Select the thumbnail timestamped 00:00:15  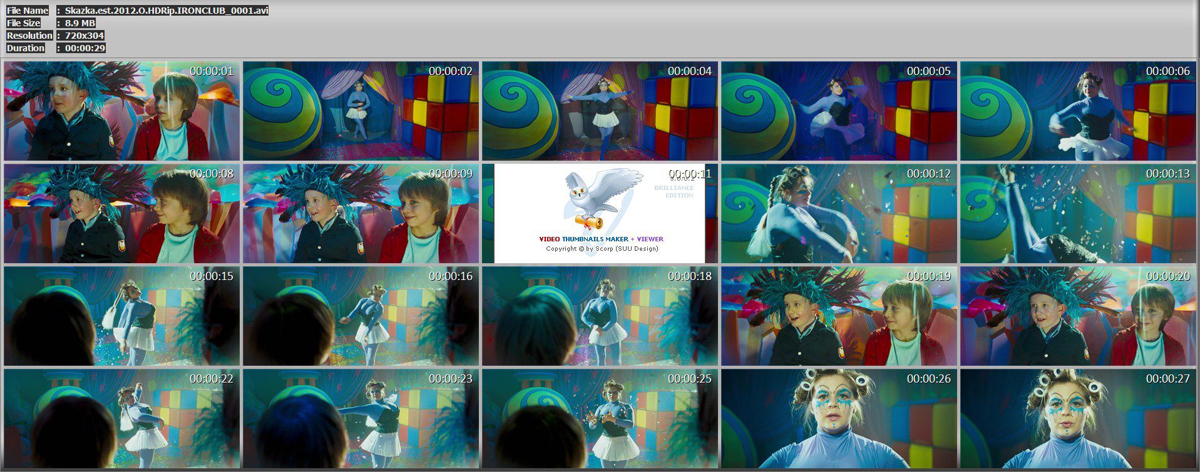coord(122,316)
